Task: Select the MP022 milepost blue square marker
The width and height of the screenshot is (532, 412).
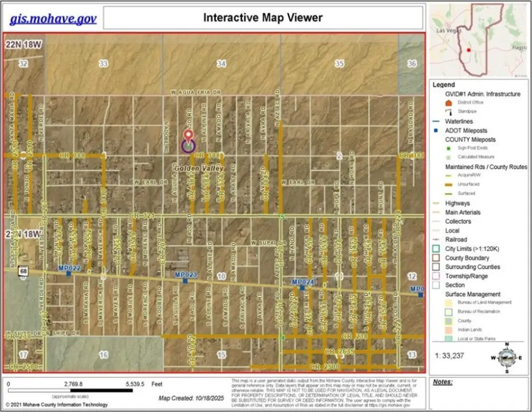Action: click(69, 274)
